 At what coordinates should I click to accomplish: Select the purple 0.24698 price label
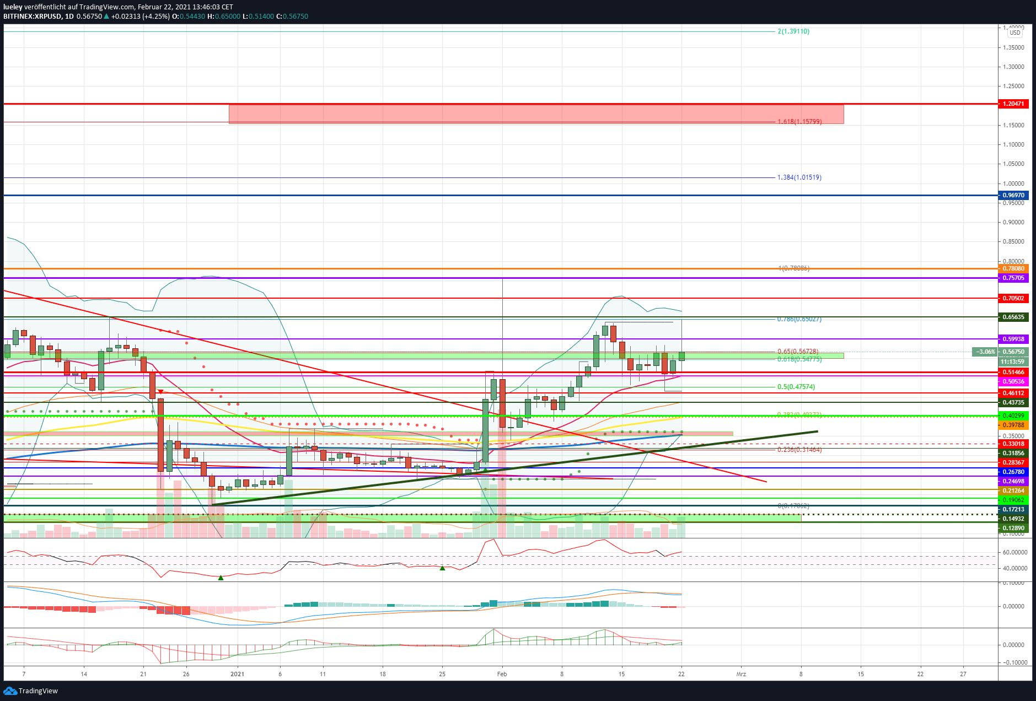1013,481
